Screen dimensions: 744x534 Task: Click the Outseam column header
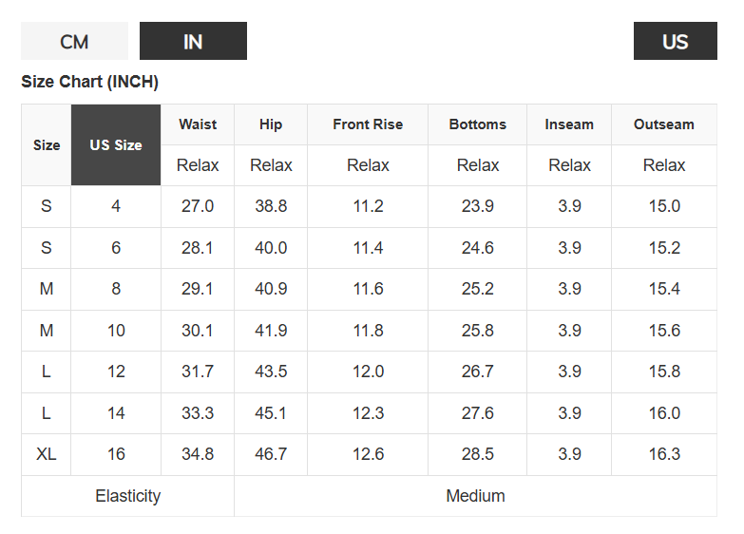pyautogui.click(x=664, y=124)
